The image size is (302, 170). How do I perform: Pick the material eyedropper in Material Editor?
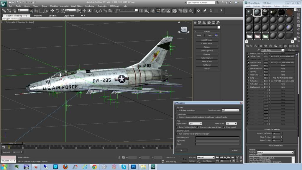pyautogui.click(x=258, y=50)
